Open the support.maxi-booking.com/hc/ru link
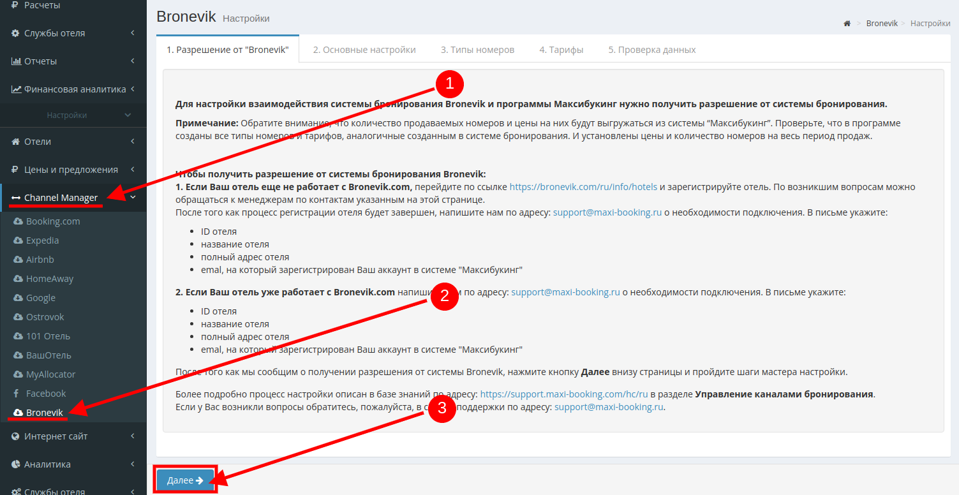 [x=564, y=394]
